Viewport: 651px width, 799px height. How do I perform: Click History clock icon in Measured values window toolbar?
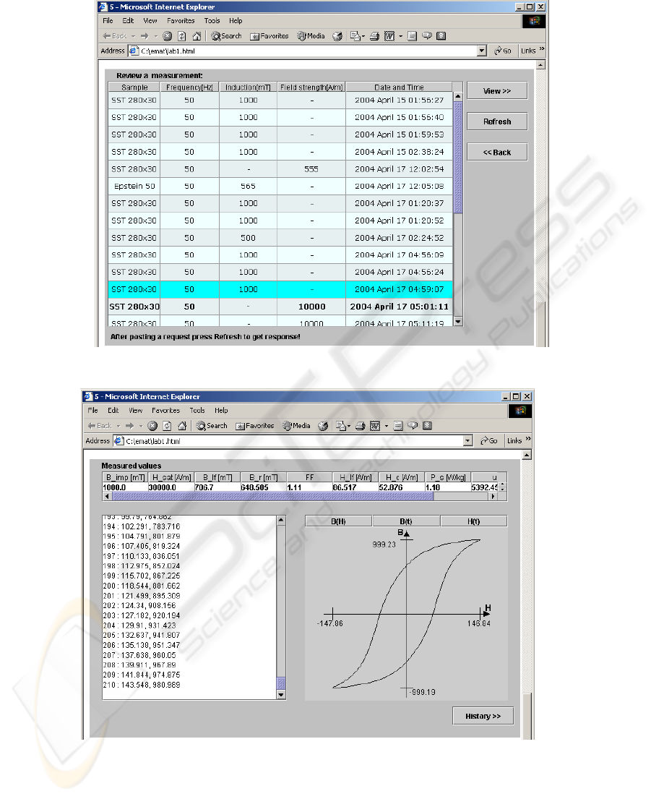(323, 426)
